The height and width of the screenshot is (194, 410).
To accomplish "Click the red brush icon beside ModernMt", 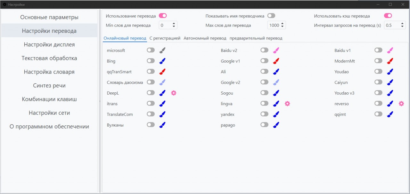I will pyautogui.click(x=390, y=61).
